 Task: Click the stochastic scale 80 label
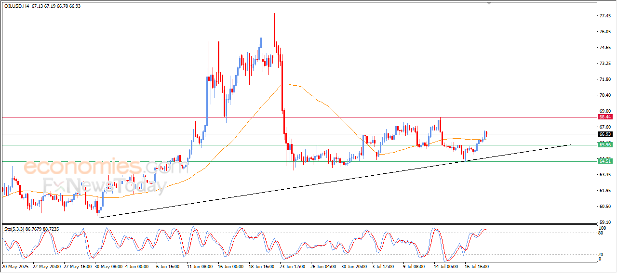point(601,233)
